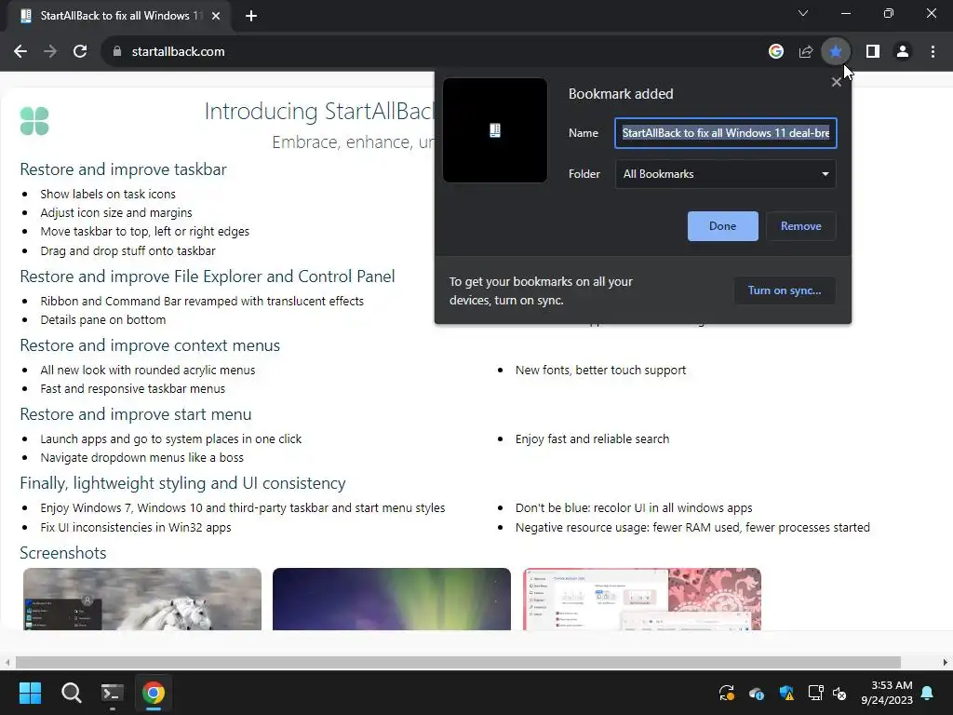This screenshot has width=953, height=715.
Task: Click the address bar URL
Action: click(x=178, y=52)
